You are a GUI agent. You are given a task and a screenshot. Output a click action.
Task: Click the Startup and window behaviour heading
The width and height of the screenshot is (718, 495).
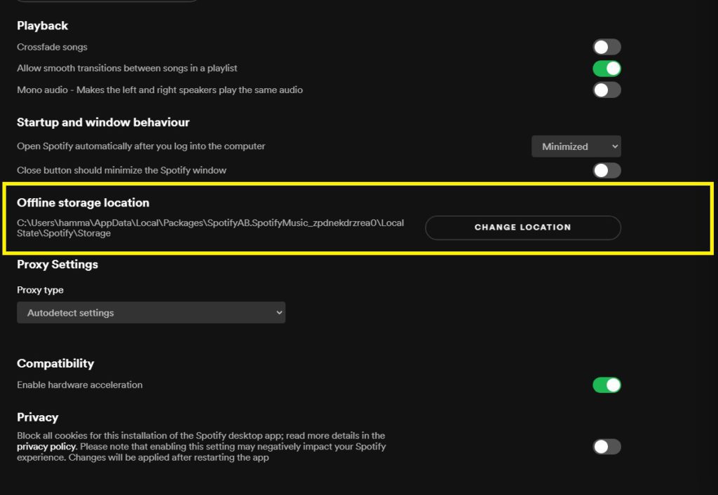point(102,122)
